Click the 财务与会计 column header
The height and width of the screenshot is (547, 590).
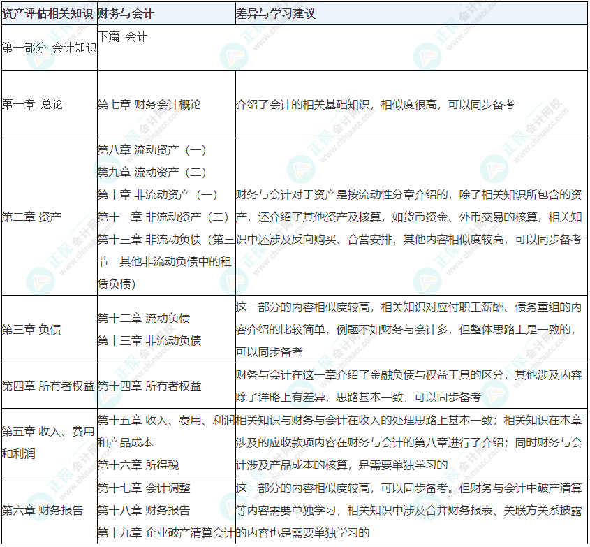[126, 13]
